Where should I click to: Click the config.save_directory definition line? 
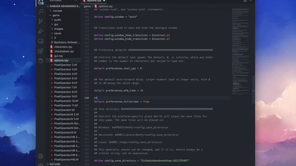click(142, 161)
